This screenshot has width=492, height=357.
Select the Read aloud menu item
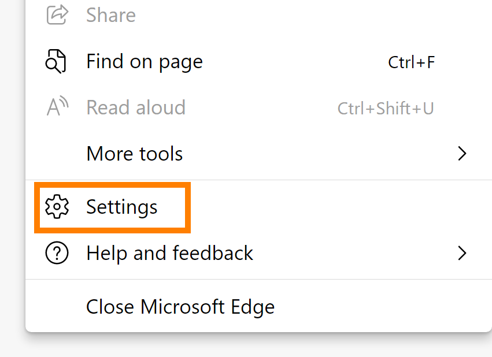(136, 107)
